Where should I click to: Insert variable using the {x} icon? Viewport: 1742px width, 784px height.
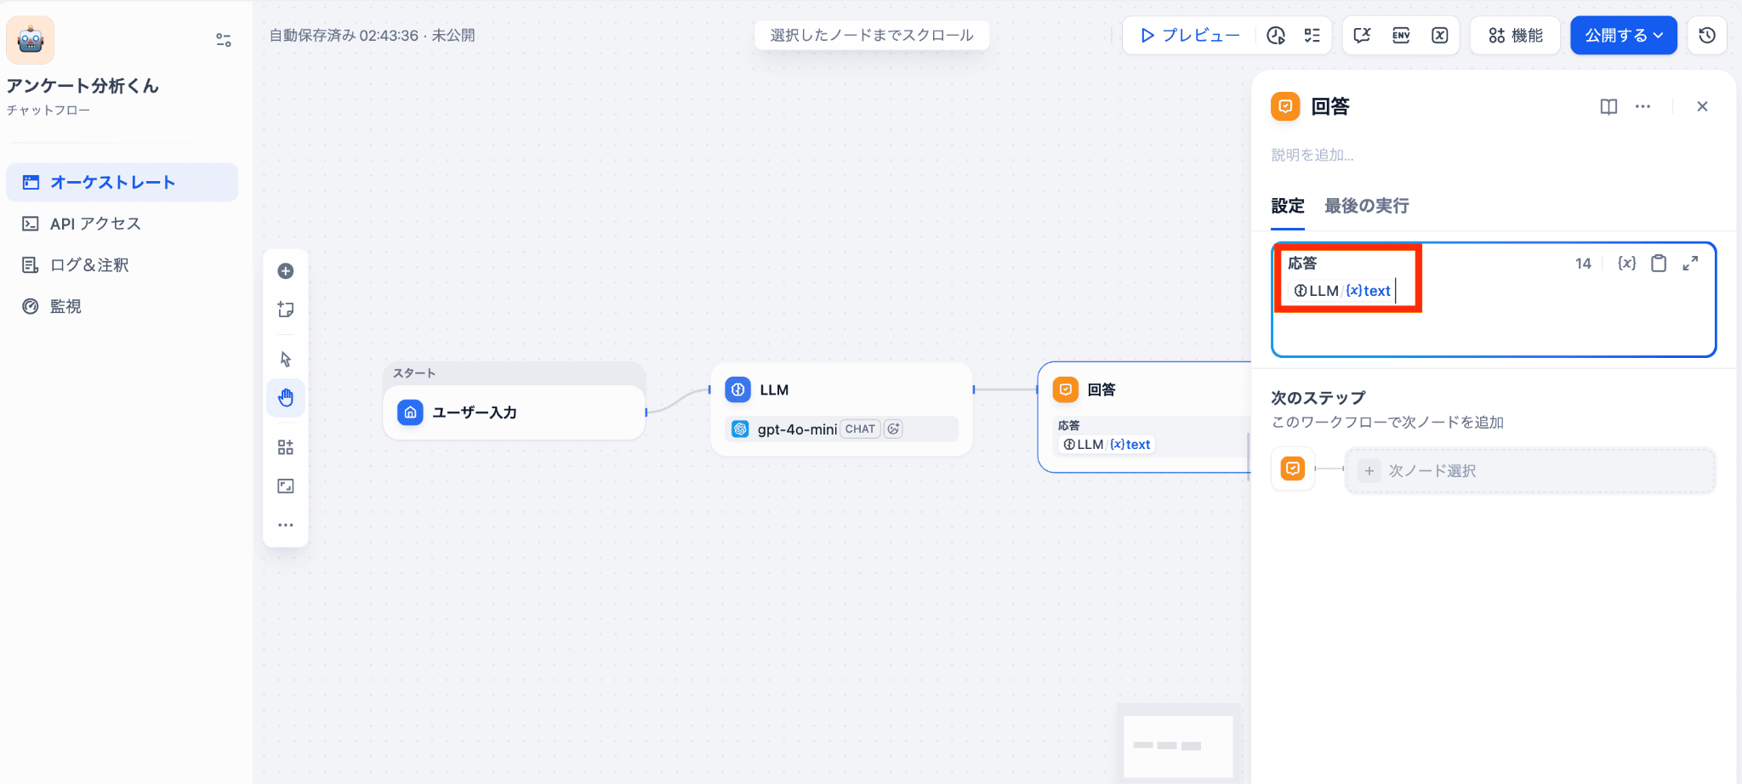[1626, 264]
